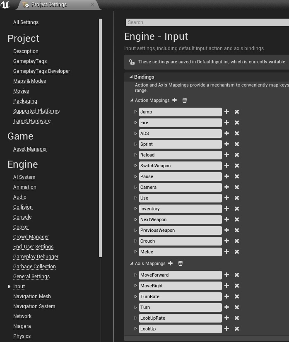Image resolution: width=289 pixels, height=342 pixels.
Task: Expand the Inventory action mapping
Action: coord(135,209)
